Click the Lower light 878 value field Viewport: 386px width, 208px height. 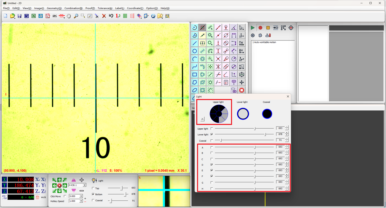tap(280, 134)
